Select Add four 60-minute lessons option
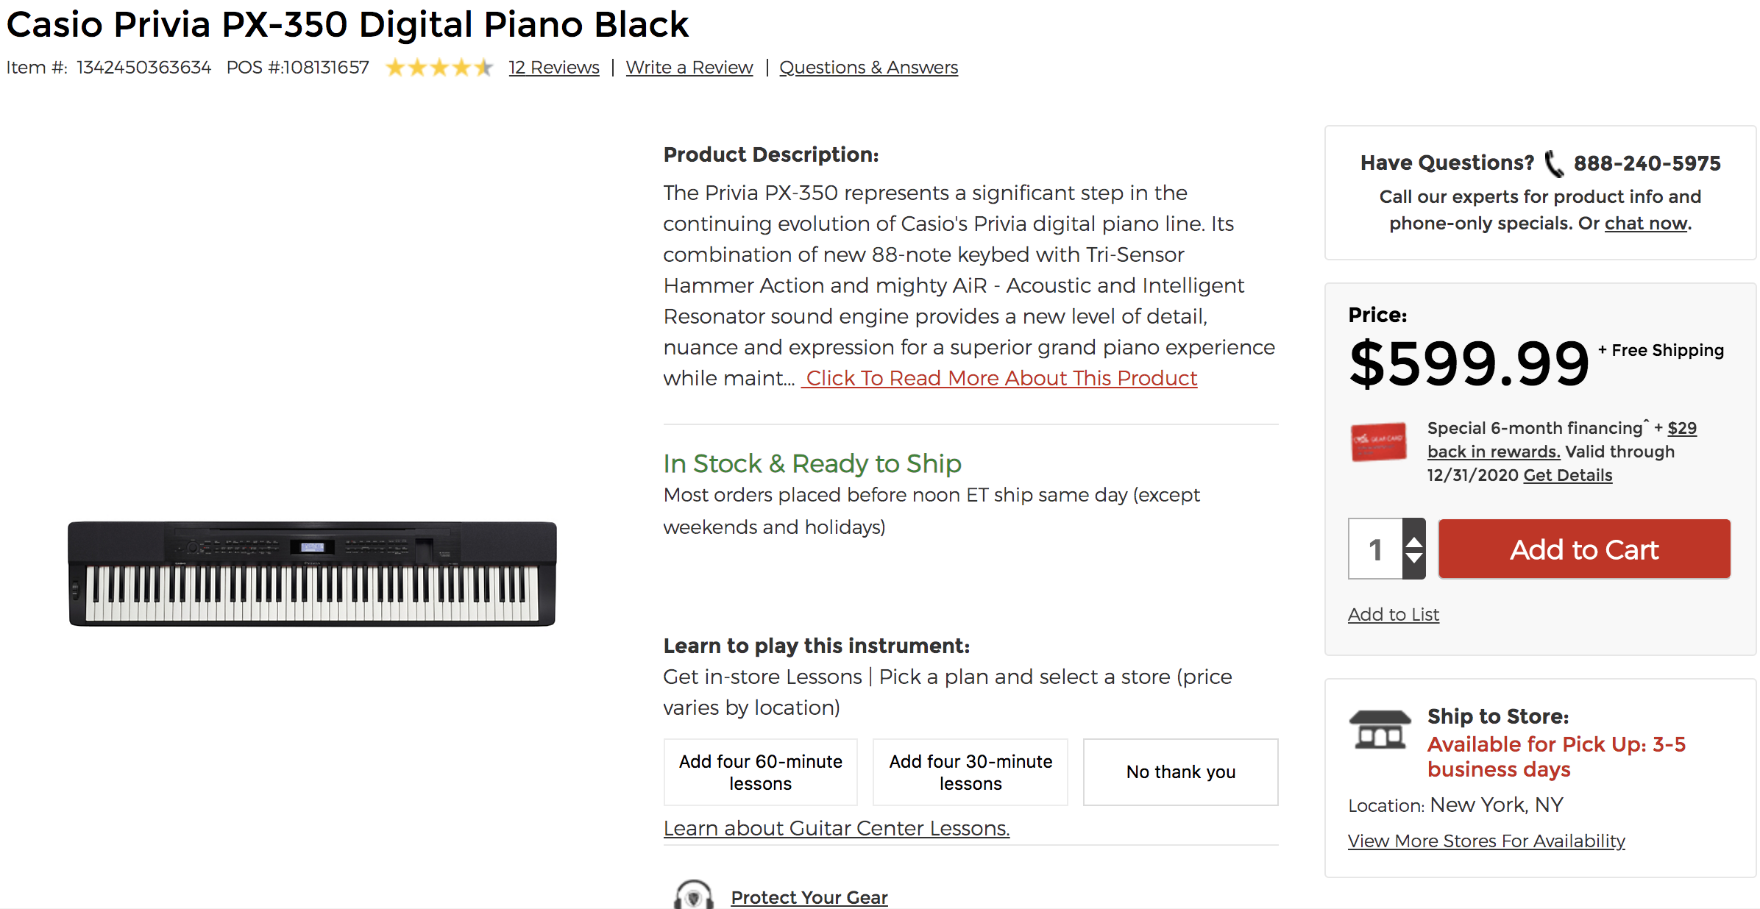Viewport: 1760px width, 909px height. (x=760, y=772)
